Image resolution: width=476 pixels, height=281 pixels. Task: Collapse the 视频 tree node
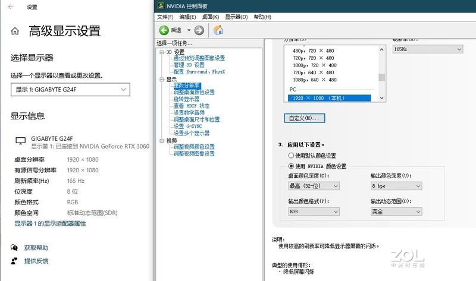pos(161,141)
